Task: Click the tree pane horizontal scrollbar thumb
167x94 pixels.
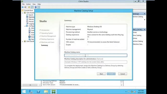Action: coord(30,85)
